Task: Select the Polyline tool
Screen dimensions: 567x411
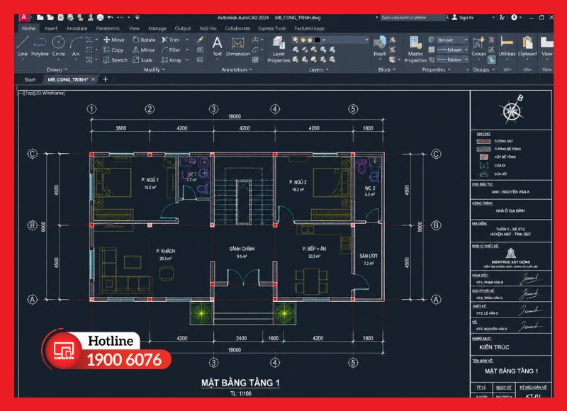Action: pyautogui.click(x=40, y=46)
